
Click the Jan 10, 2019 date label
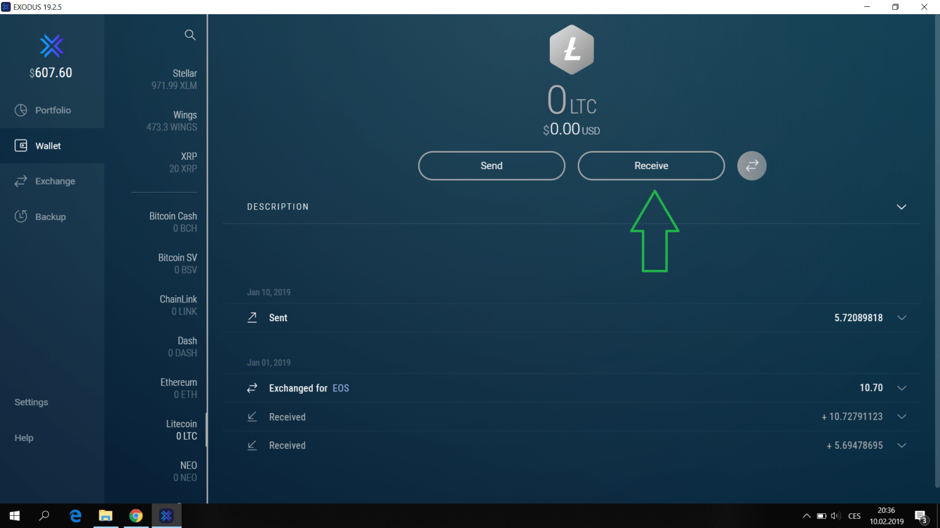click(x=268, y=292)
